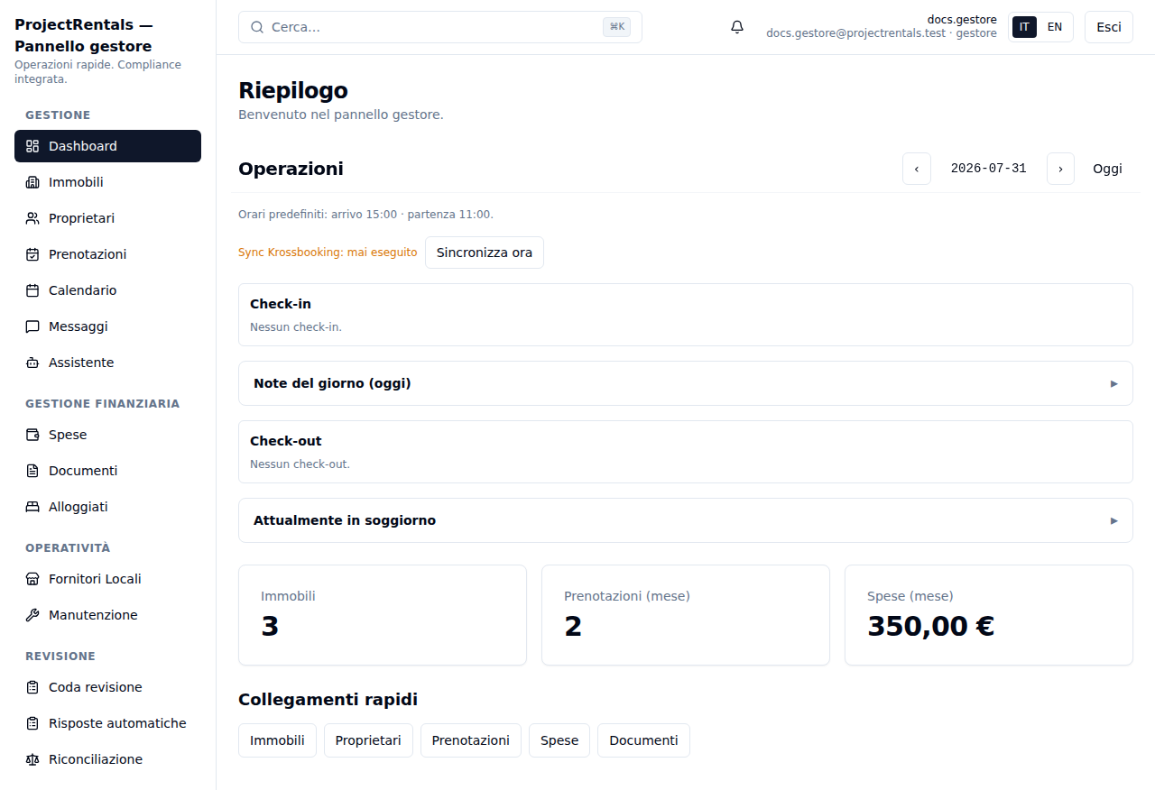Expand the Attualmente in soggiorno panel
Image resolution: width=1155 pixels, height=790 pixels.
point(686,520)
